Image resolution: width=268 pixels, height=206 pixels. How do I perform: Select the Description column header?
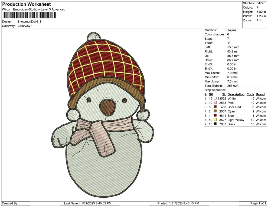click(x=236, y=94)
